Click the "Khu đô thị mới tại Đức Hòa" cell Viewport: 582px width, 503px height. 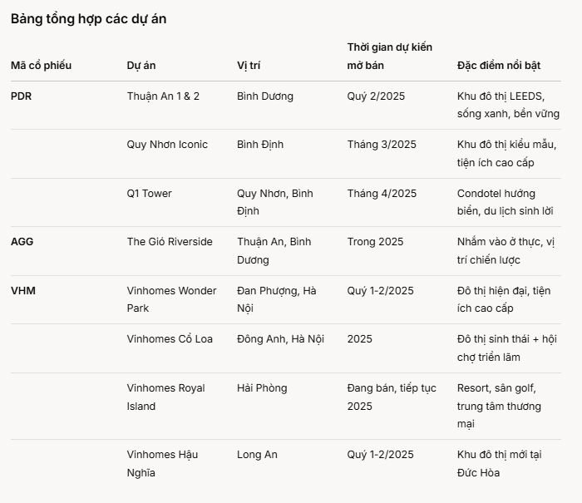(x=499, y=463)
